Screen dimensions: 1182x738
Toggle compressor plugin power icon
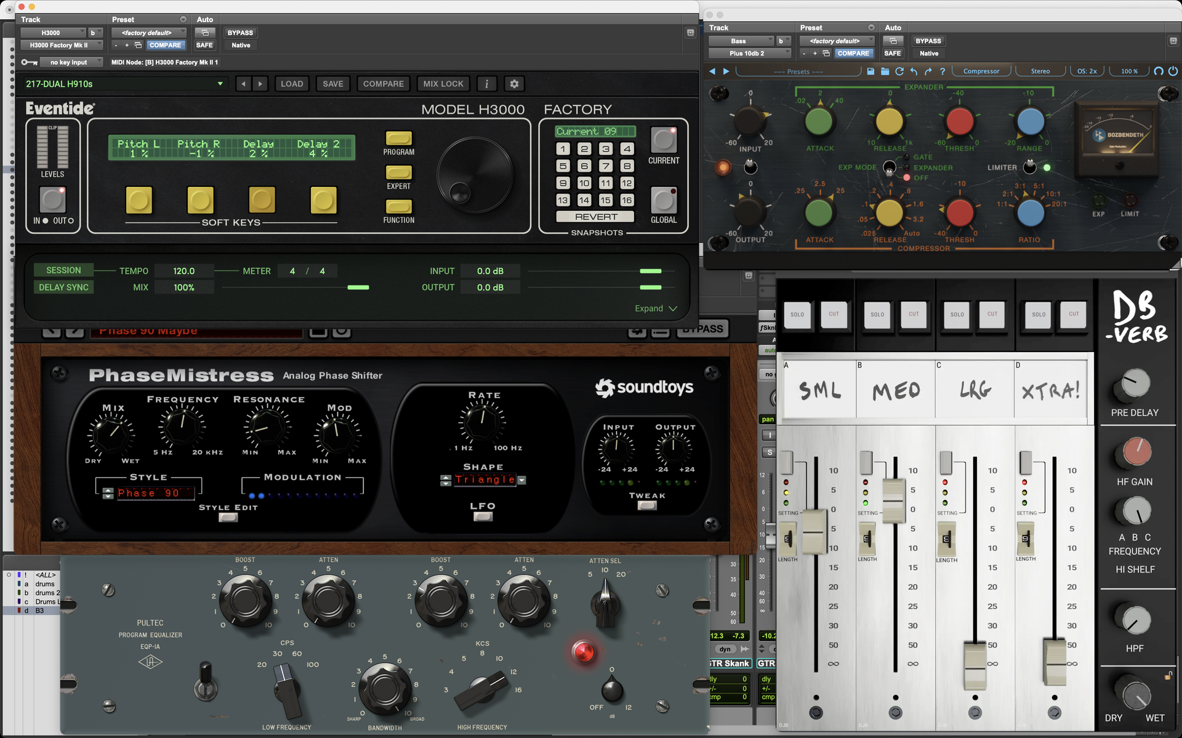pyautogui.click(x=1173, y=71)
